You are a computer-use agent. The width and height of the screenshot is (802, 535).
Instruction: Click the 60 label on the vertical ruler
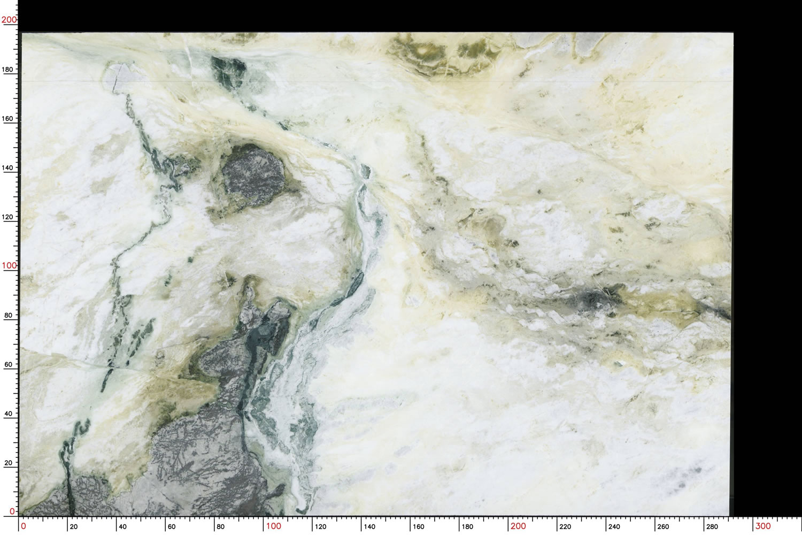[x=9, y=365]
